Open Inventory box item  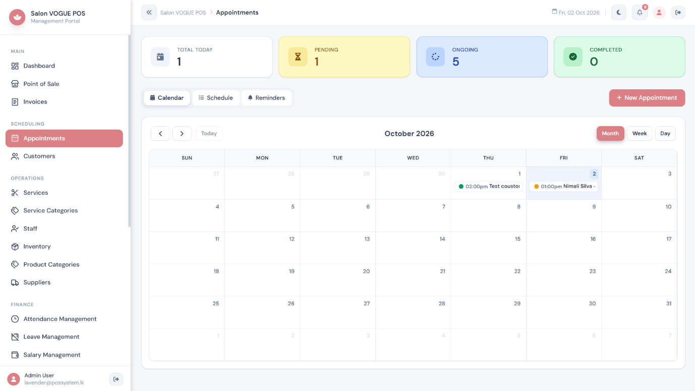(64, 247)
